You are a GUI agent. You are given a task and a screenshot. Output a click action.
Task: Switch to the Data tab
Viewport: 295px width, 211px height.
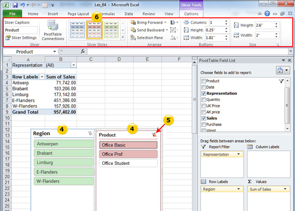tap(129, 14)
